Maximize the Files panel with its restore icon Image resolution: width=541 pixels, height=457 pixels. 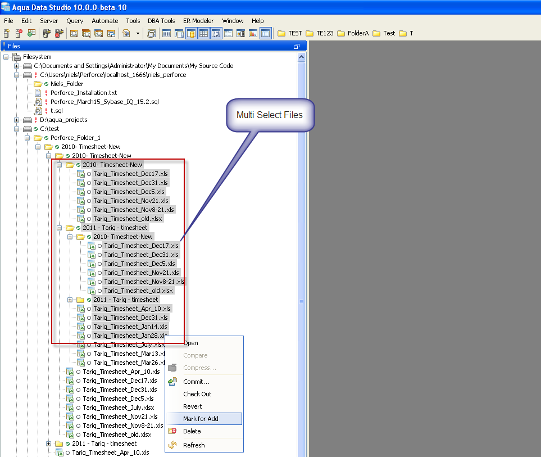tap(297, 46)
